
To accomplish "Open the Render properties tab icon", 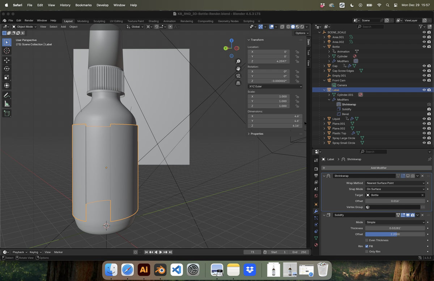I will pos(316,169).
